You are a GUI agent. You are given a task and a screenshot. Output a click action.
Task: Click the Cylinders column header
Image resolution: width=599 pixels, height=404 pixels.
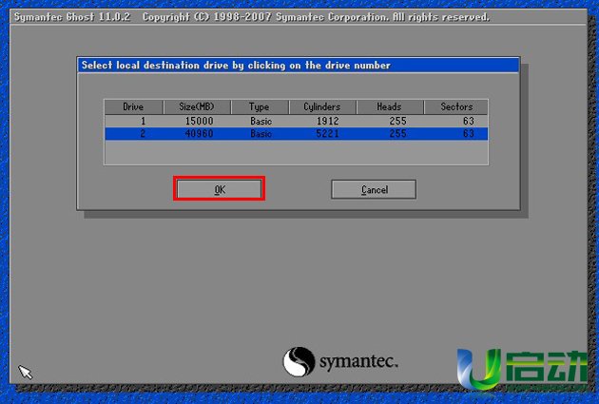322,106
